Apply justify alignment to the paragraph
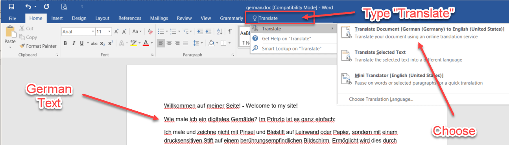Screen dimensions: 509x145 (x=186, y=43)
